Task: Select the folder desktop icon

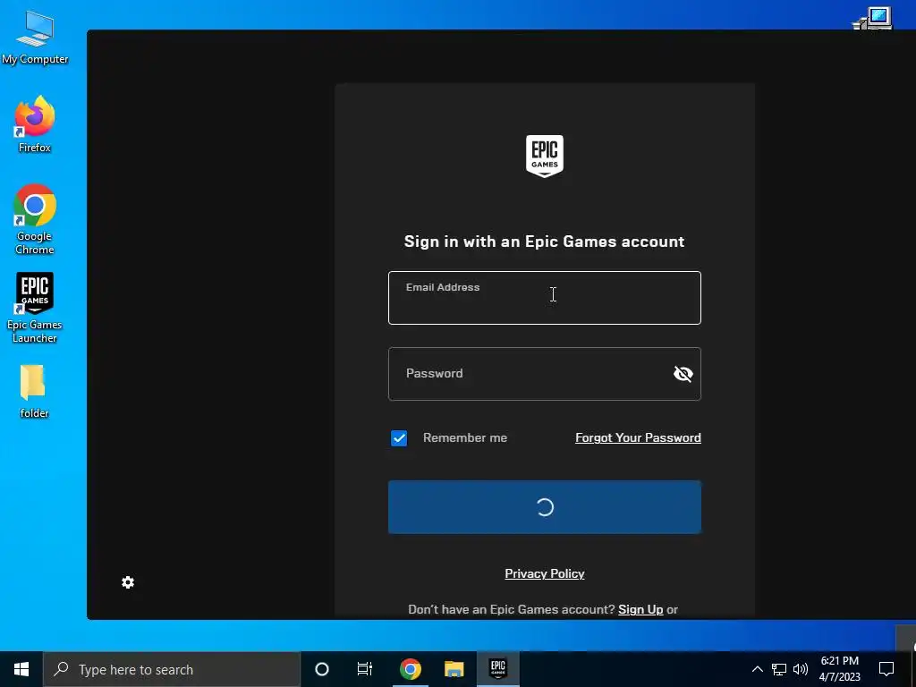Action: 34,392
